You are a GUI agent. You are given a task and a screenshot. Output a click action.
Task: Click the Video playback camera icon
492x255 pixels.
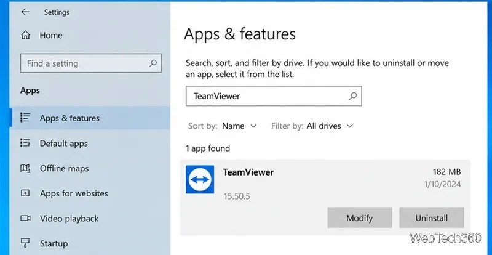coord(25,218)
